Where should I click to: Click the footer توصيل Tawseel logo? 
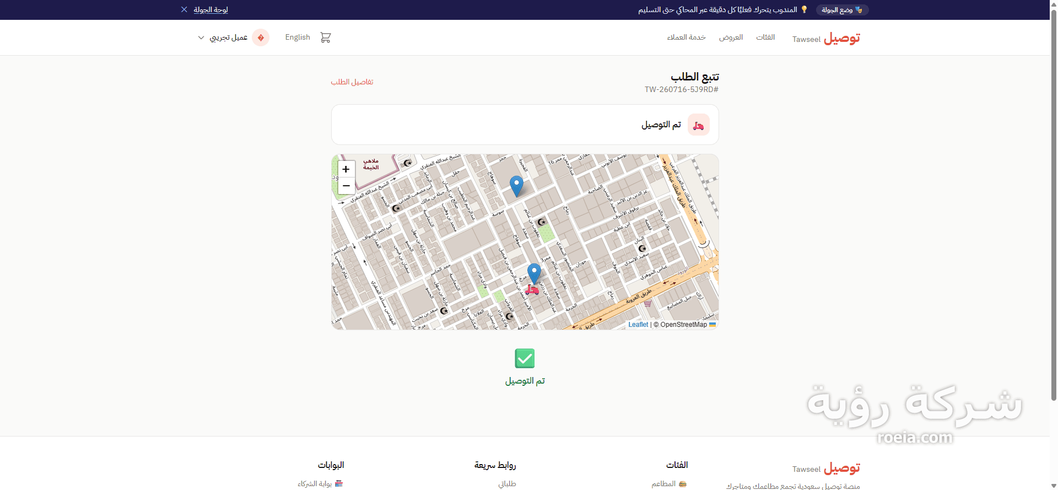click(x=826, y=468)
